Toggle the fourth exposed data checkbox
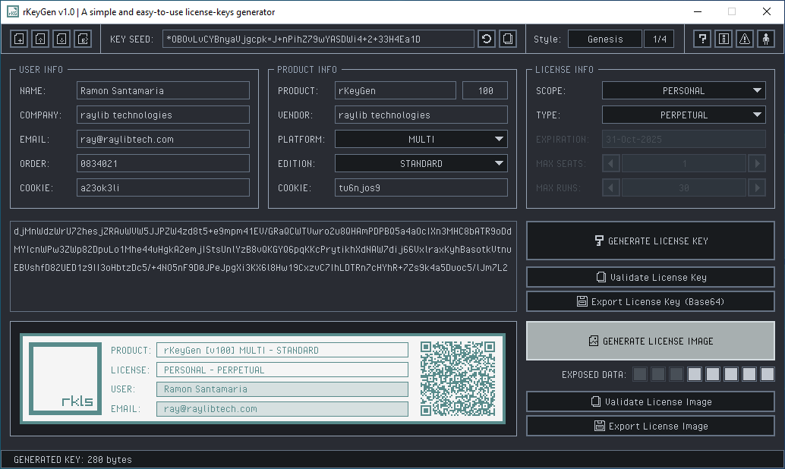 pos(695,374)
